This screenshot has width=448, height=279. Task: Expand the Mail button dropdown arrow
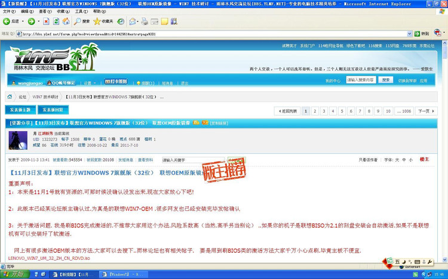coord(138,21)
